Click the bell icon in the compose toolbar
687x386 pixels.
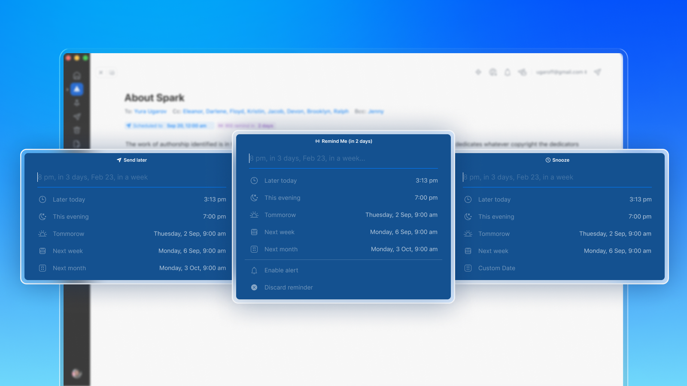click(x=508, y=72)
